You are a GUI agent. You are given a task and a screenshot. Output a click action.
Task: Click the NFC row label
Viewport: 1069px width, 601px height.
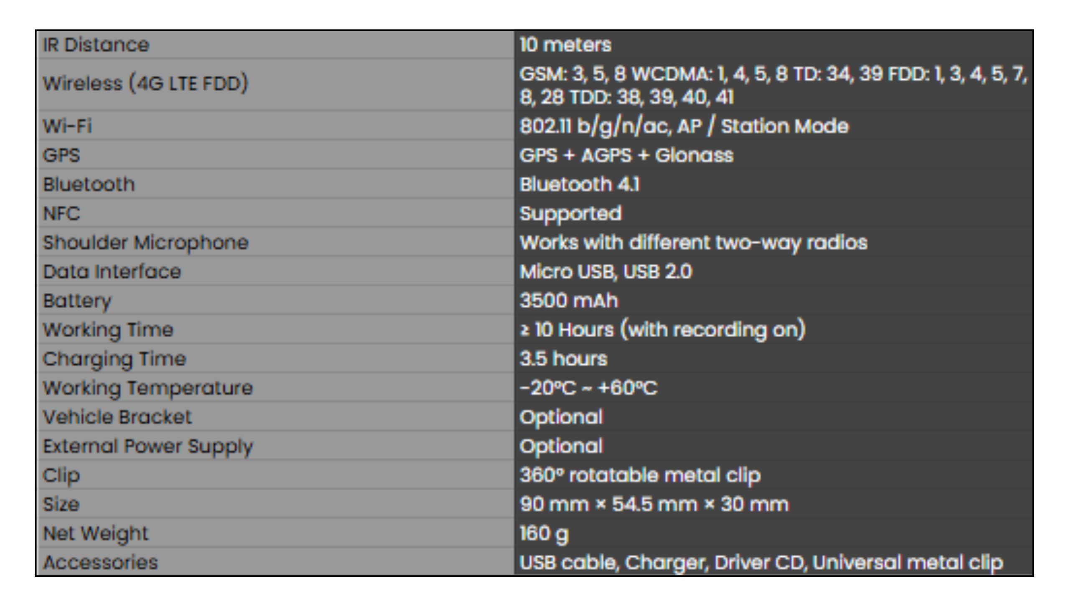click(61, 214)
